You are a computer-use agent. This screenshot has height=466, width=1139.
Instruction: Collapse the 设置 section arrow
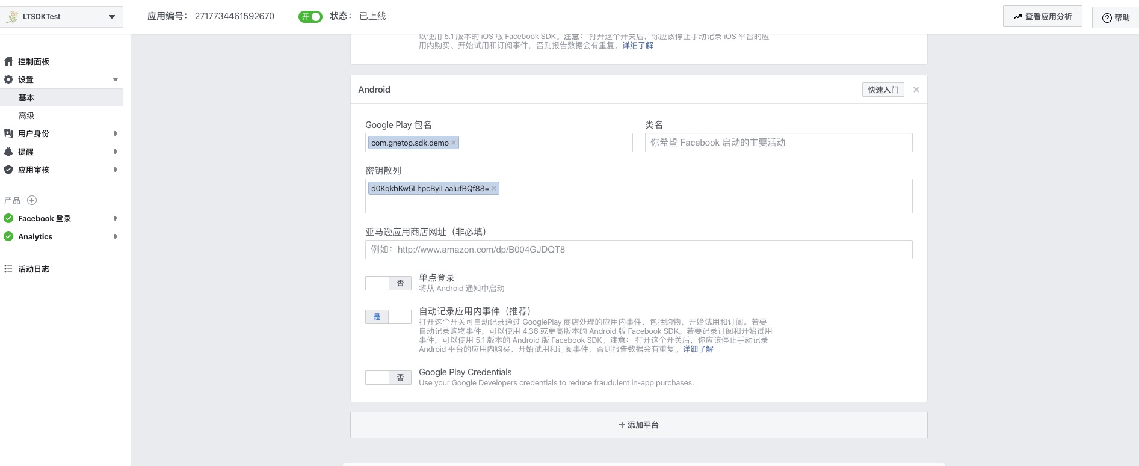[x=116, y=79]
